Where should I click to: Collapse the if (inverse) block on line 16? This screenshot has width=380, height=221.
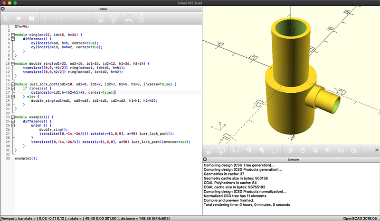point(13,88)
